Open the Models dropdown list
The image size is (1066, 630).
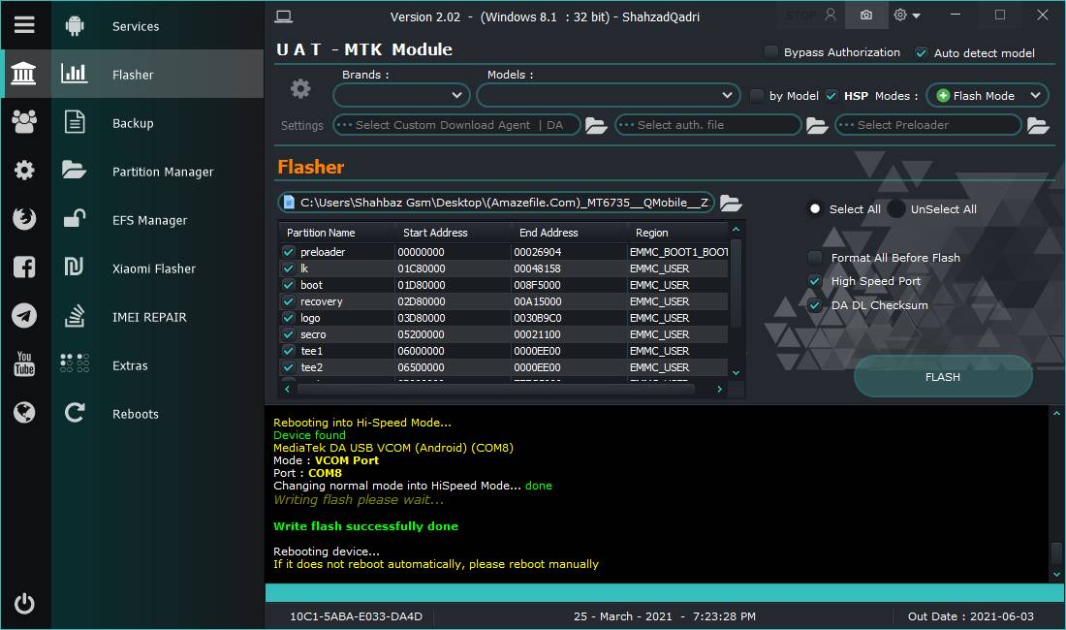click(x=609, y=95)
